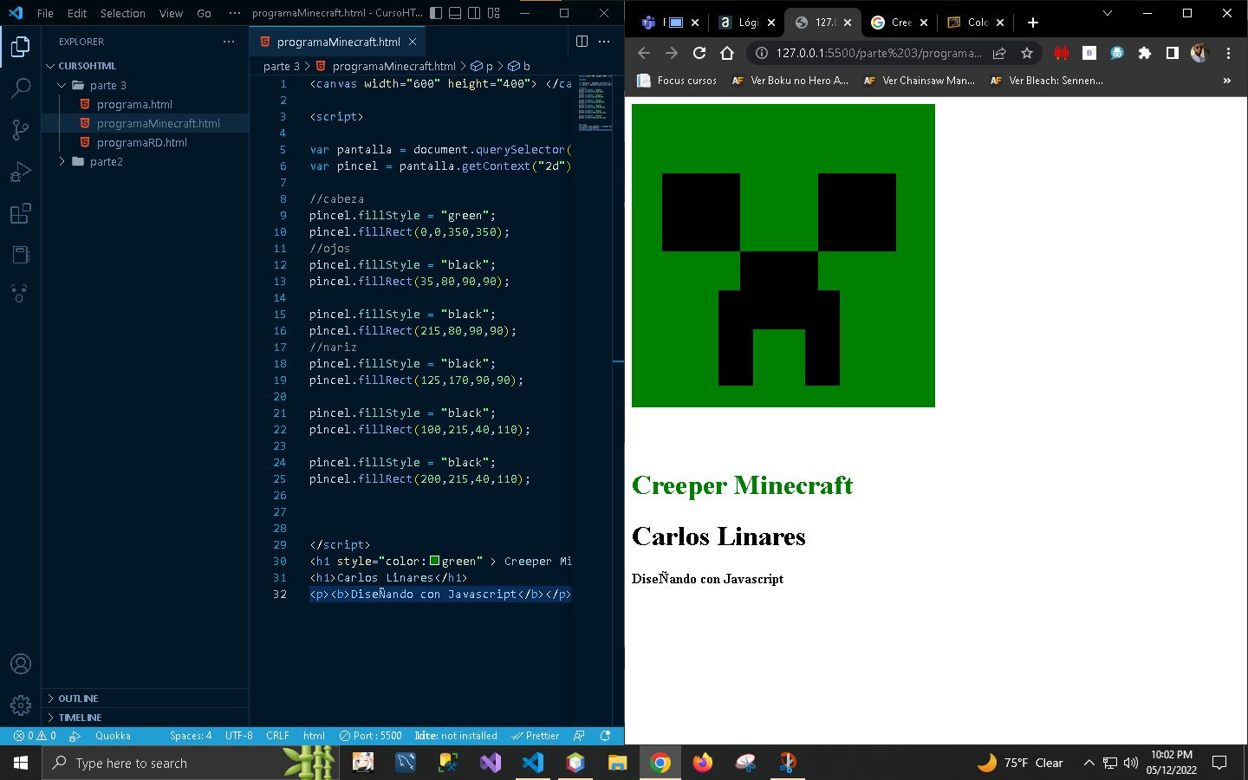Expand the TIMELINE section
The width and height of the screenshot is (1248, 780).
(146, 718)
